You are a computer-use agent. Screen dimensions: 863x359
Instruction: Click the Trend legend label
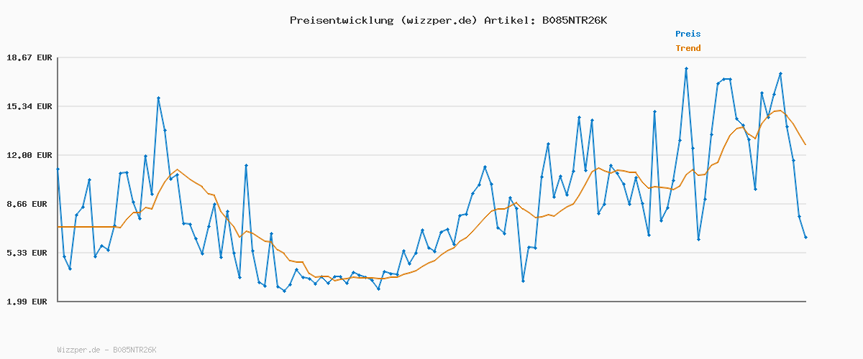688,48
